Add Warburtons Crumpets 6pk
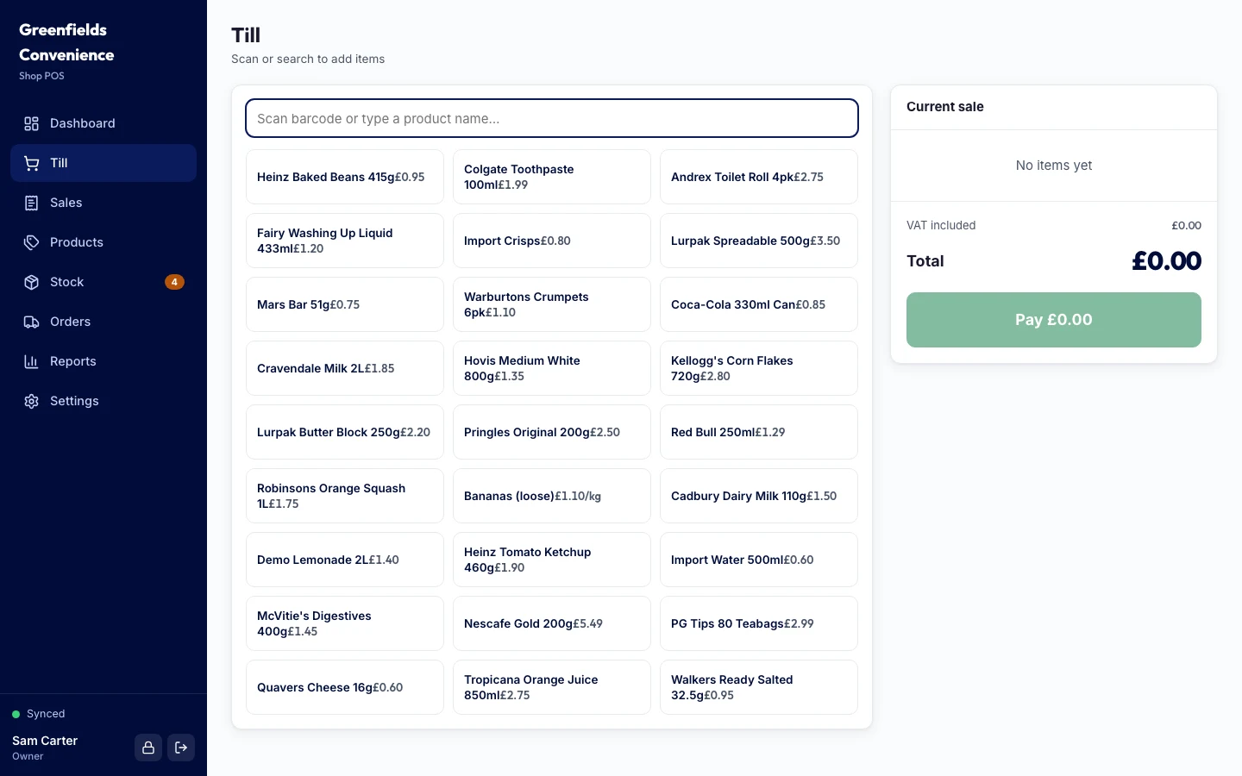The image size is (1242, 776). tap(552, 304)
